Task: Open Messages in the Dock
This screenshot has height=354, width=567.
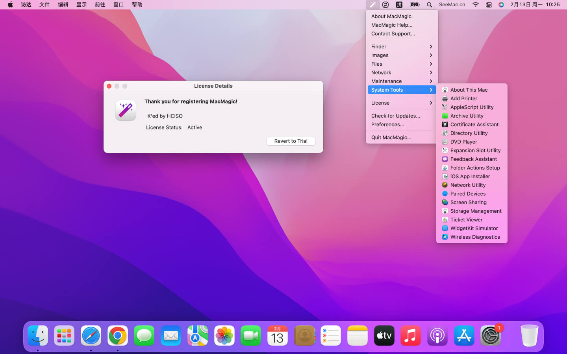Action: 144,336
